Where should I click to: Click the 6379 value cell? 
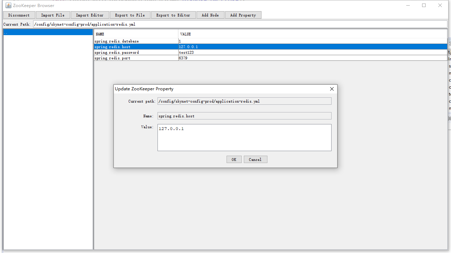[x=313, y=58]
